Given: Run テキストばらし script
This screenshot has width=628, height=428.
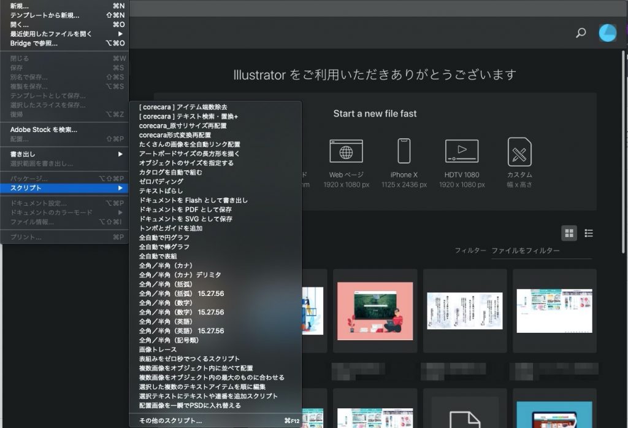Looking at the screenshot, I should [x=215, y=191].
